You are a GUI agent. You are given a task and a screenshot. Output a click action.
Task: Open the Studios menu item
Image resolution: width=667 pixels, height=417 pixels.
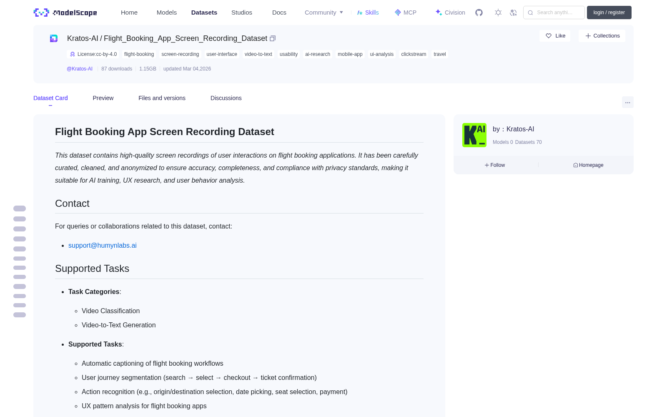click(x=242, y=13)
